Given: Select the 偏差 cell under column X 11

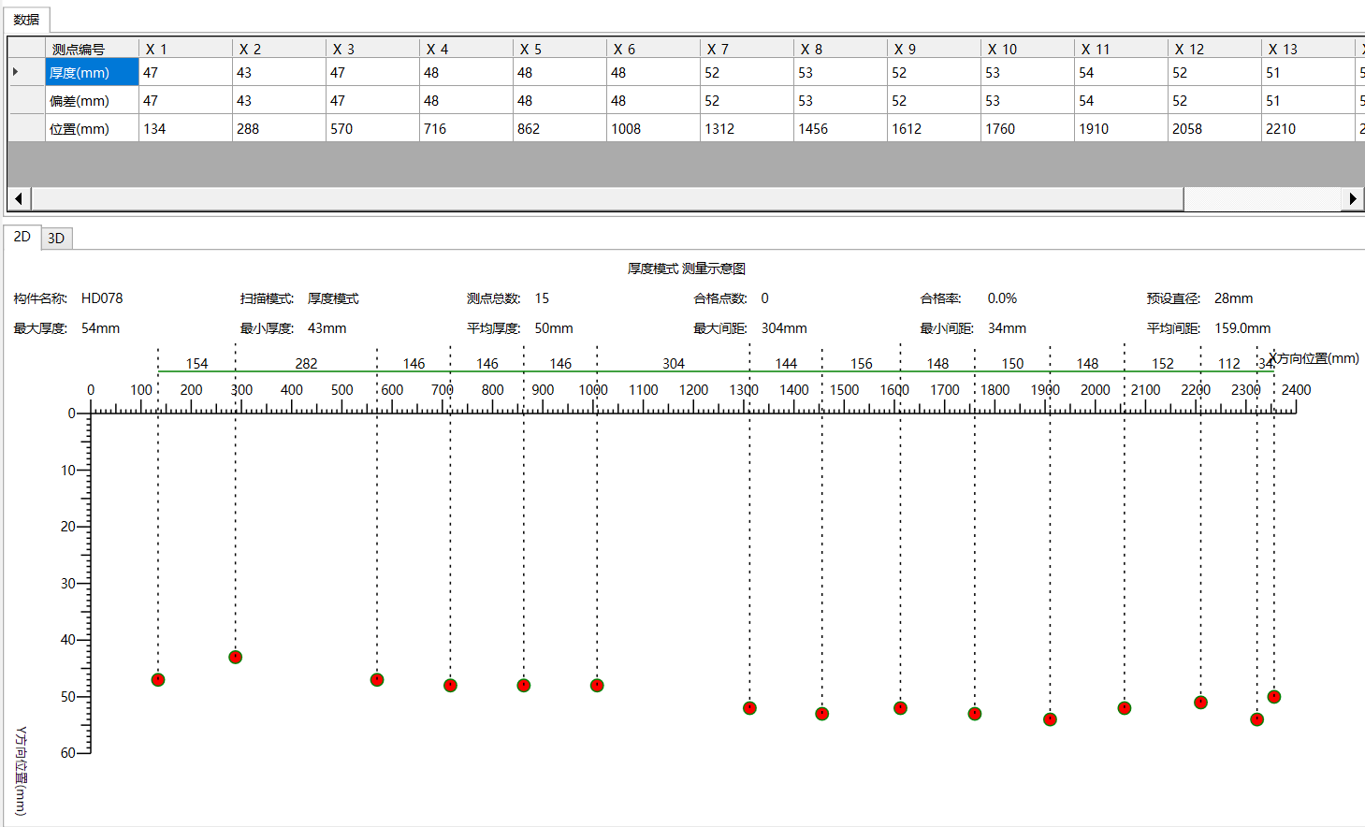Looking at the screenshot, I should coord(1121,100).
